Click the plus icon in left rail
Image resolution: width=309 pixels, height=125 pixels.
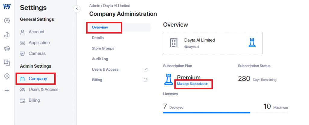[x=7, y=91]
